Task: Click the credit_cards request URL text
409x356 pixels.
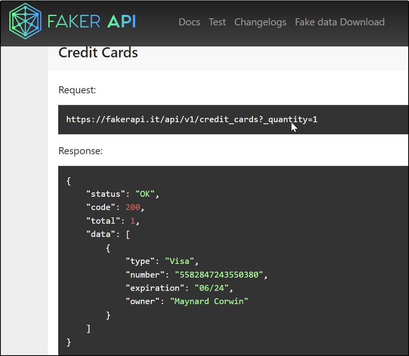Action: tap(192, 120)
